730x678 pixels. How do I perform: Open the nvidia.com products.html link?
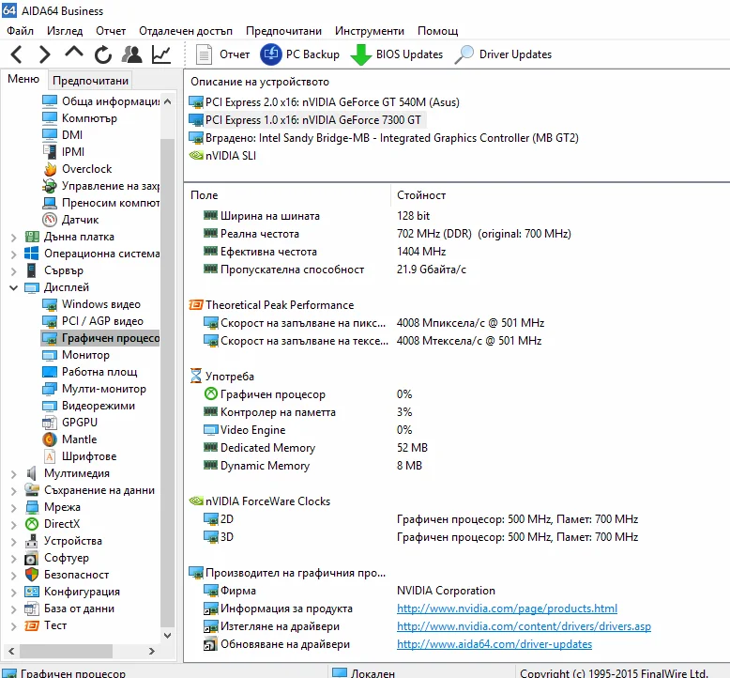[507, 609]
